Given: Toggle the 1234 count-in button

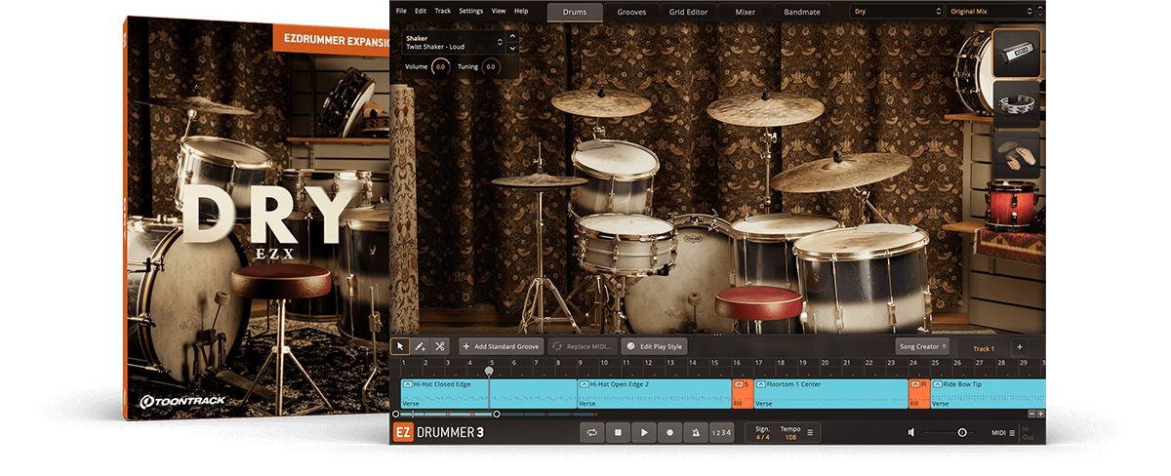Looking at the screenshot, I should [x=720, y=432].
